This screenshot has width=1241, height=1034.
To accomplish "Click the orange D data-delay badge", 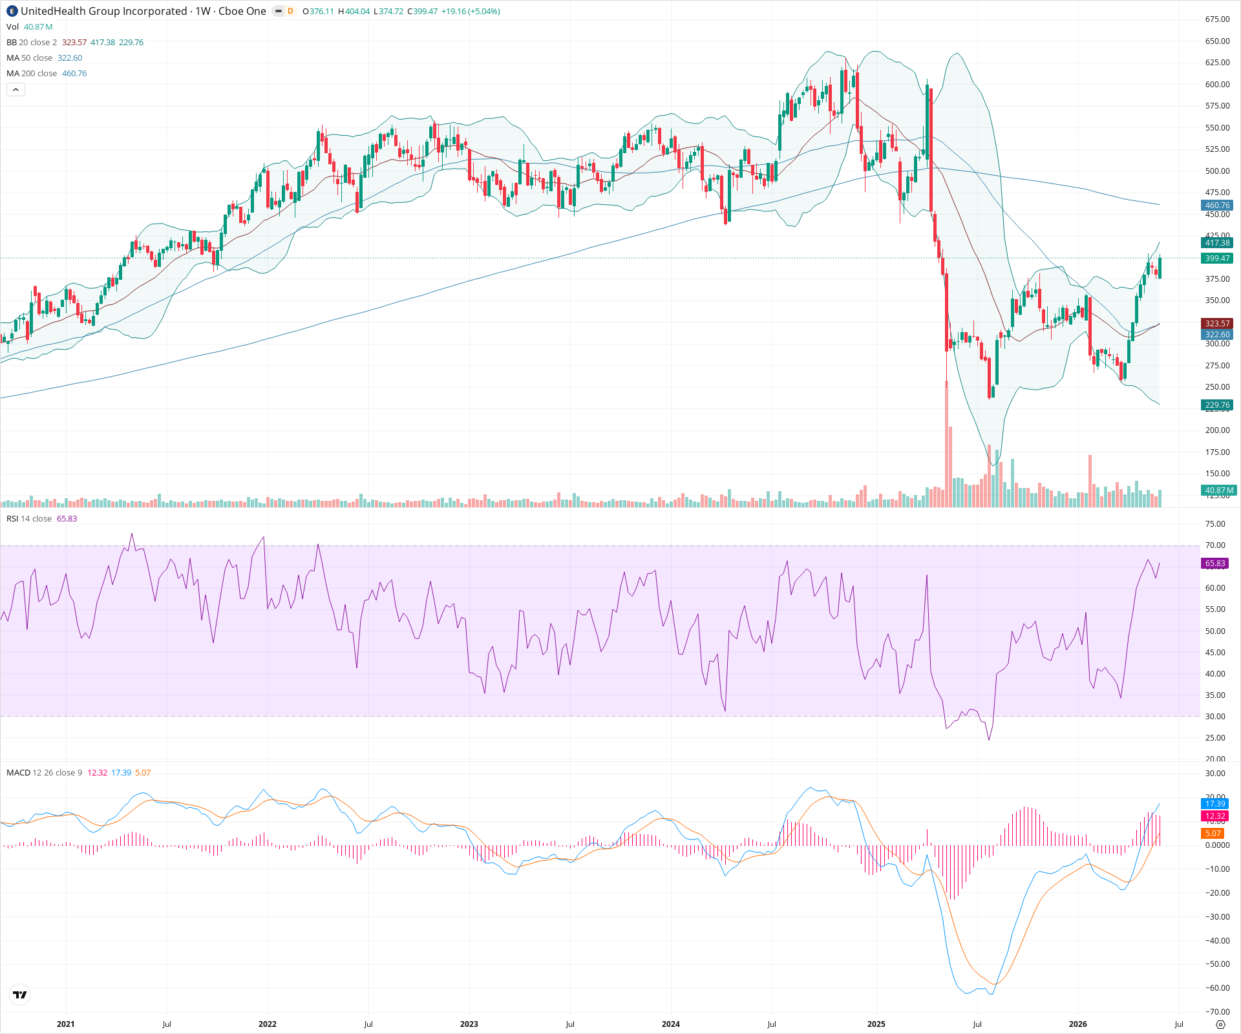I will (x=290, y=11).
